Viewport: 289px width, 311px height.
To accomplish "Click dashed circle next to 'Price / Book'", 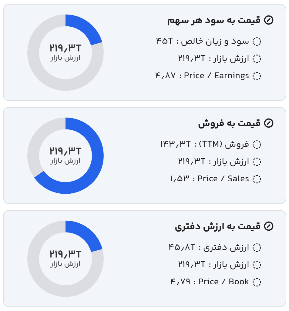I will point(257,282).
